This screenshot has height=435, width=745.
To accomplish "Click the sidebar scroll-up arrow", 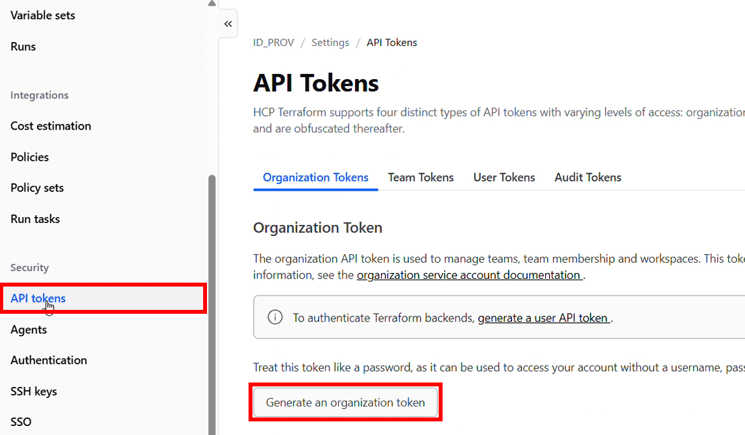I will (x=212, y=3).
